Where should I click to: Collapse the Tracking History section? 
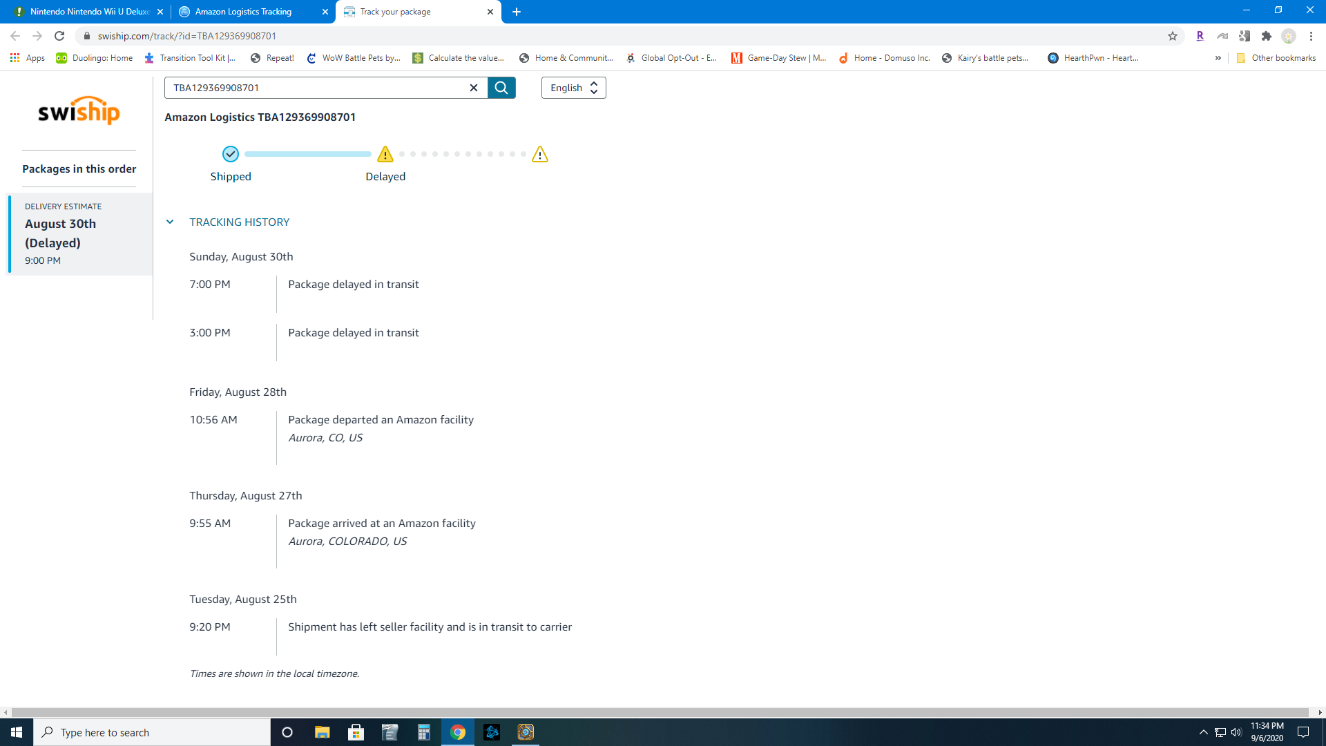tap(170, 222)
